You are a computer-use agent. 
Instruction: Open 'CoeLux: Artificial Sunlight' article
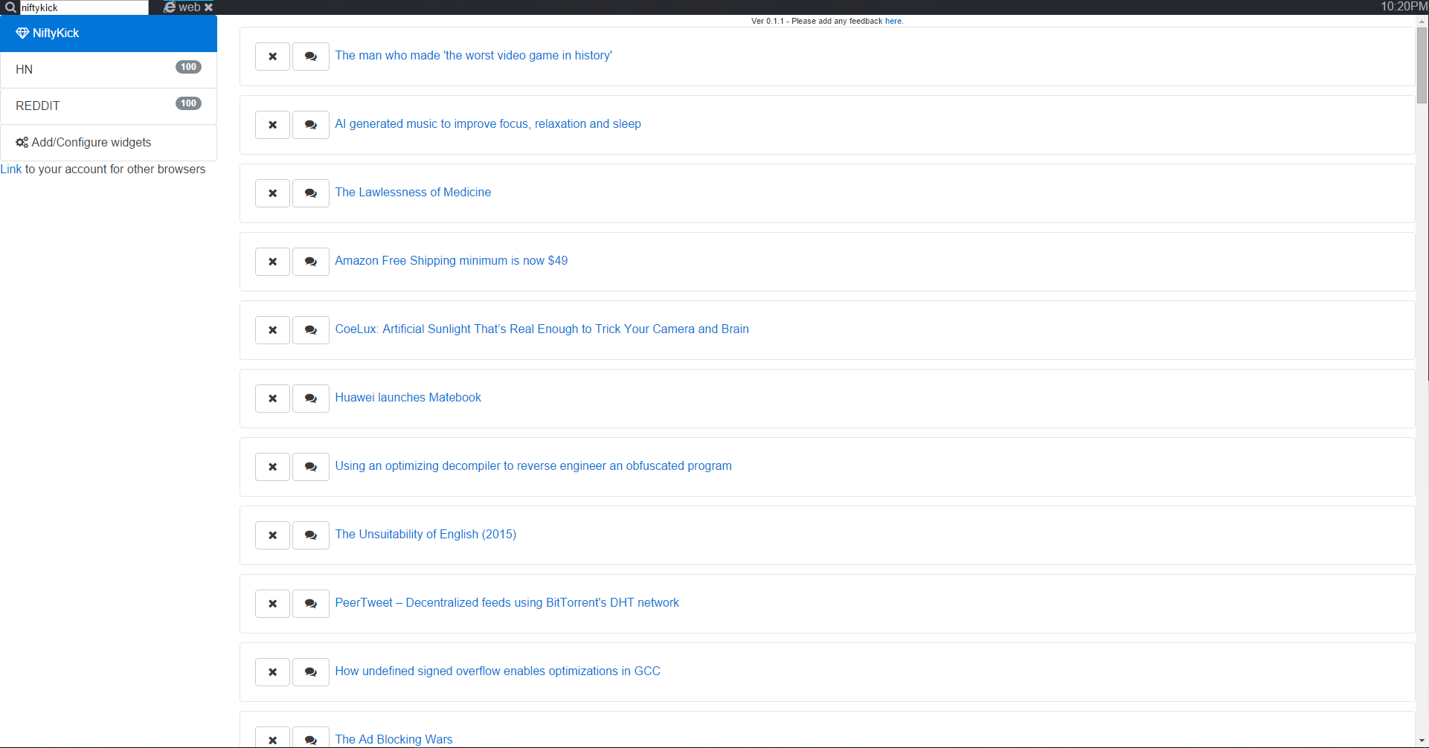(x=542, y=329)
